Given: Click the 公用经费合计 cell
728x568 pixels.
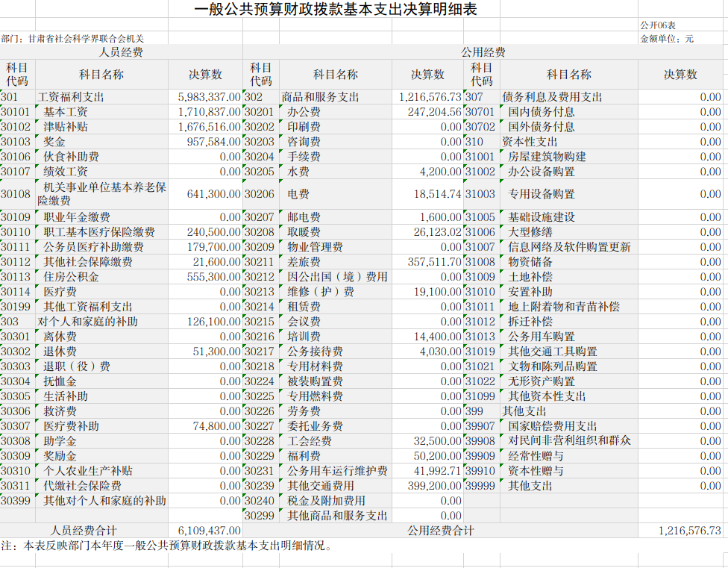Looking at the screenshot, I should click(440, 531).
